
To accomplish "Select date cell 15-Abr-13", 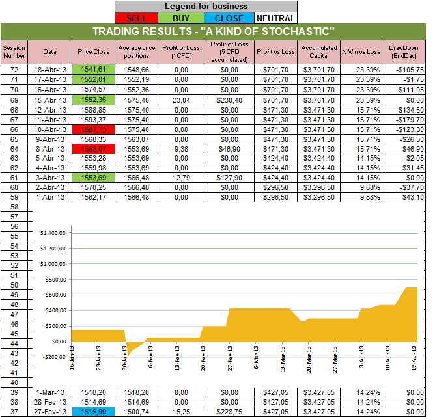I will click(x=50, y=100).
